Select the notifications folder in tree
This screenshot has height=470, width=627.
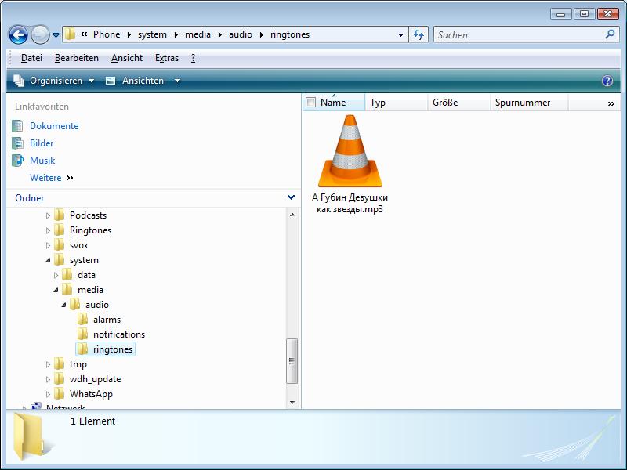pos(119,334)
